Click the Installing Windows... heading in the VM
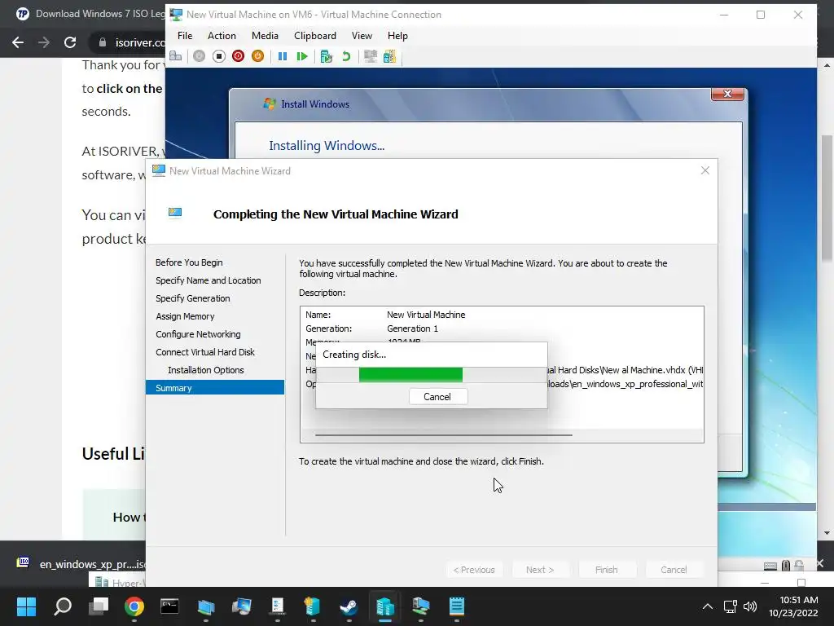This screenshot has width=834, height=626. [327, 145]
